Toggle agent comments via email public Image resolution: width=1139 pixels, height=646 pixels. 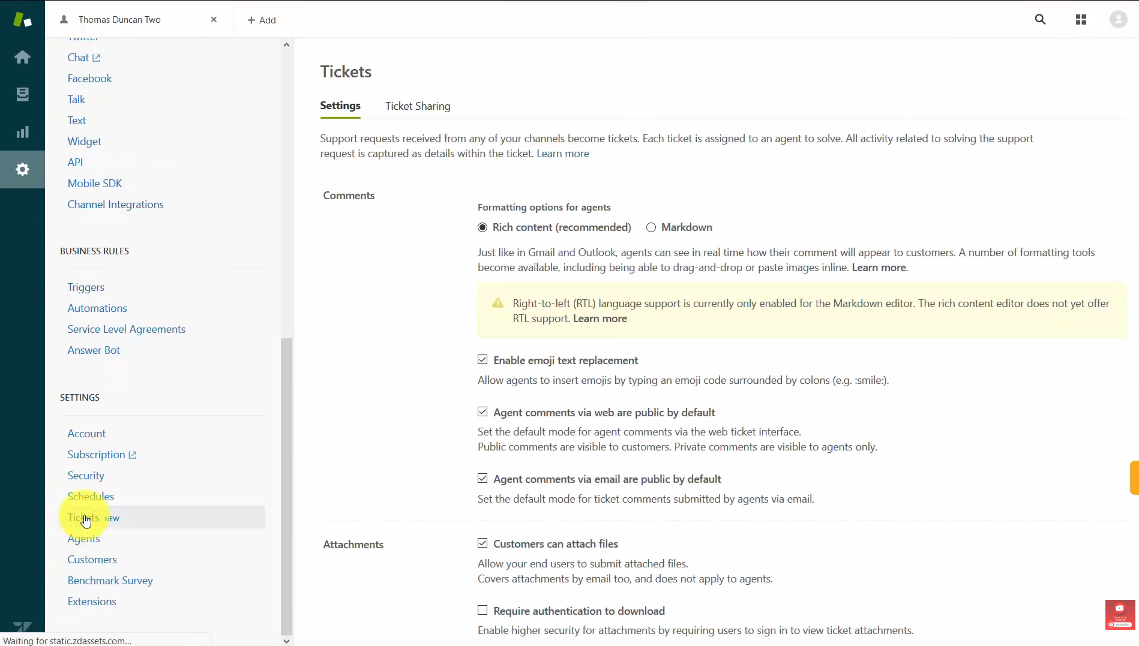point(482,478)
